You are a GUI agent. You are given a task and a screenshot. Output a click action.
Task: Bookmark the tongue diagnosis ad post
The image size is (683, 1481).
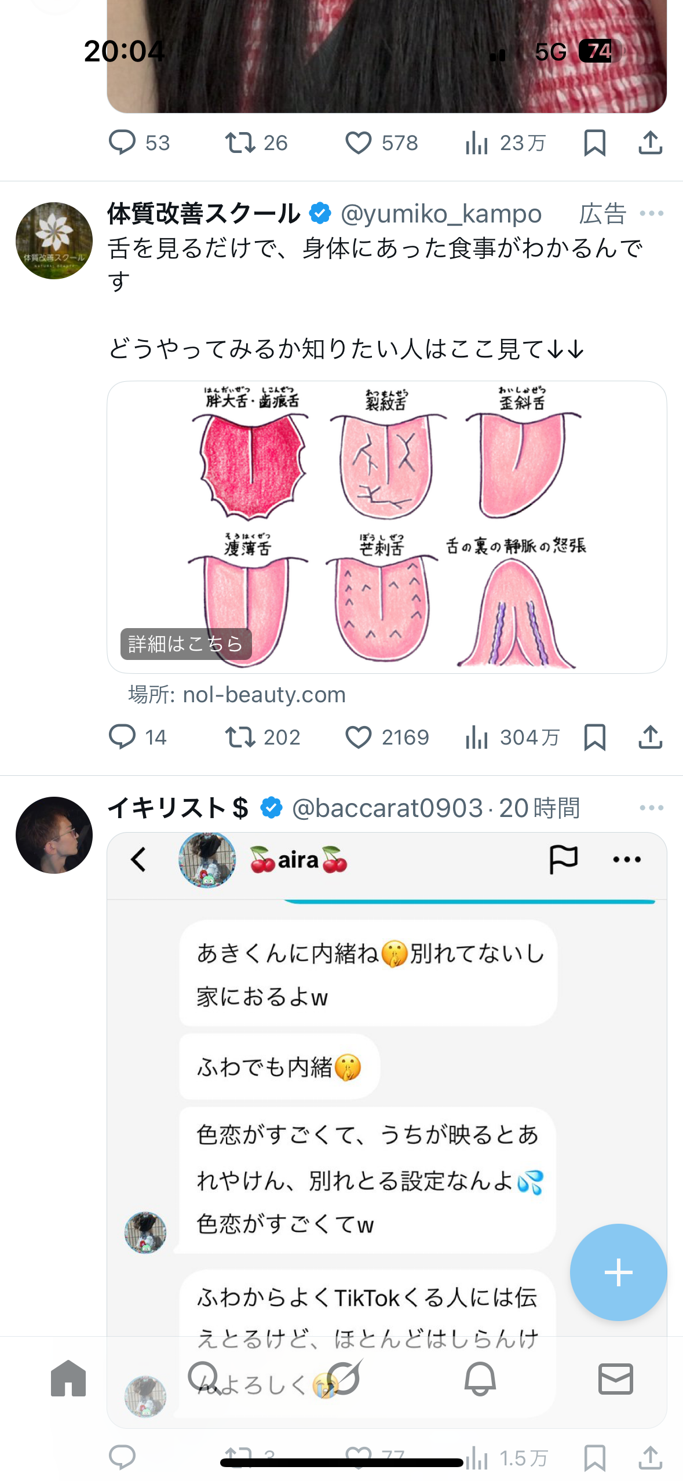click(594, 738)
